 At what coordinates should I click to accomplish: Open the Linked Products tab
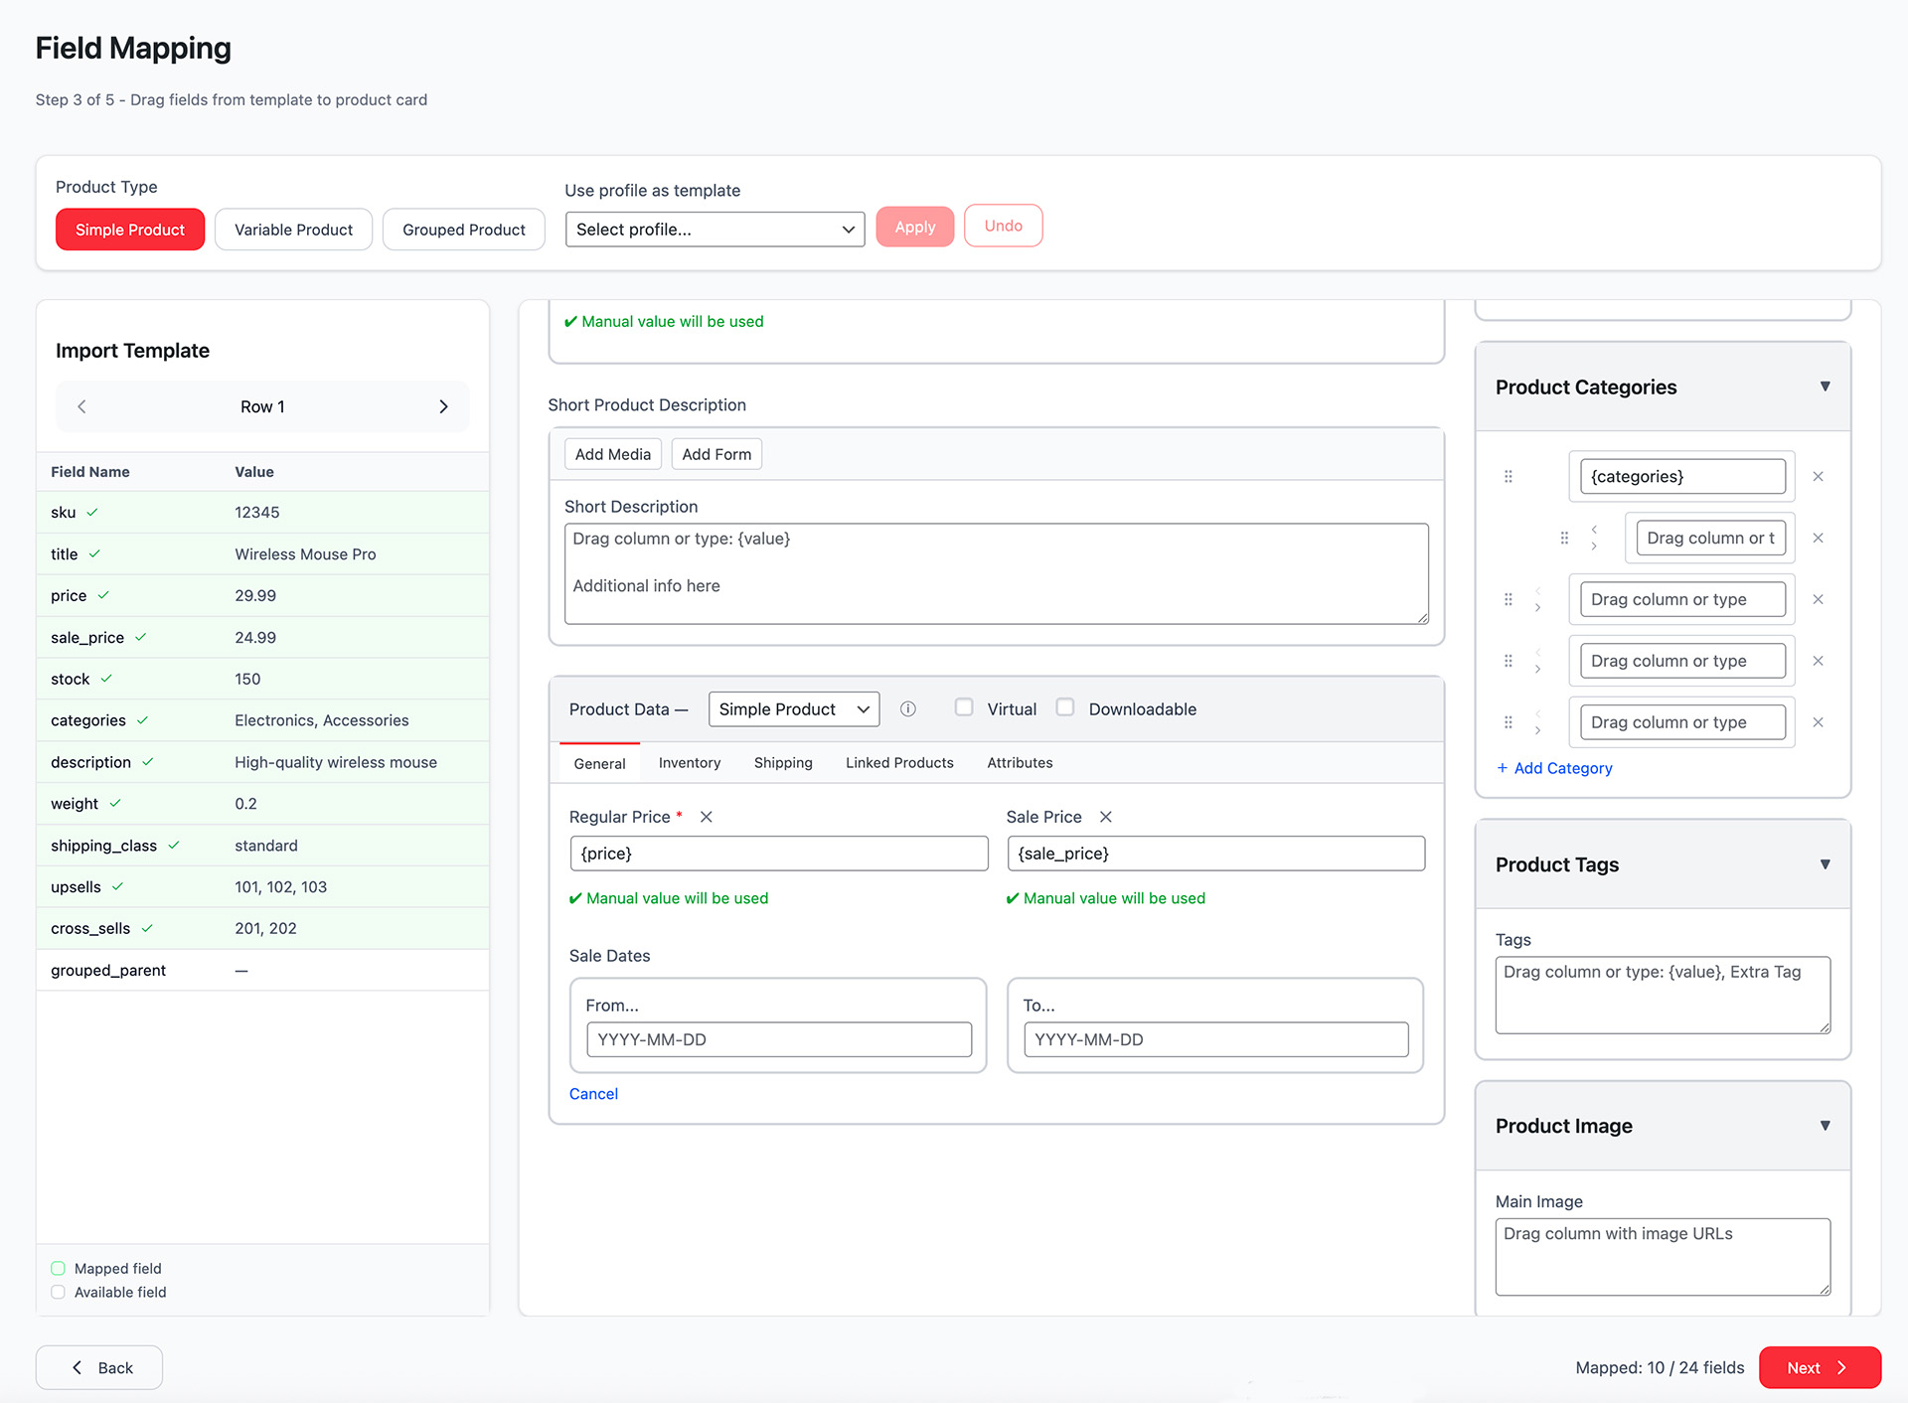(899, 763)
